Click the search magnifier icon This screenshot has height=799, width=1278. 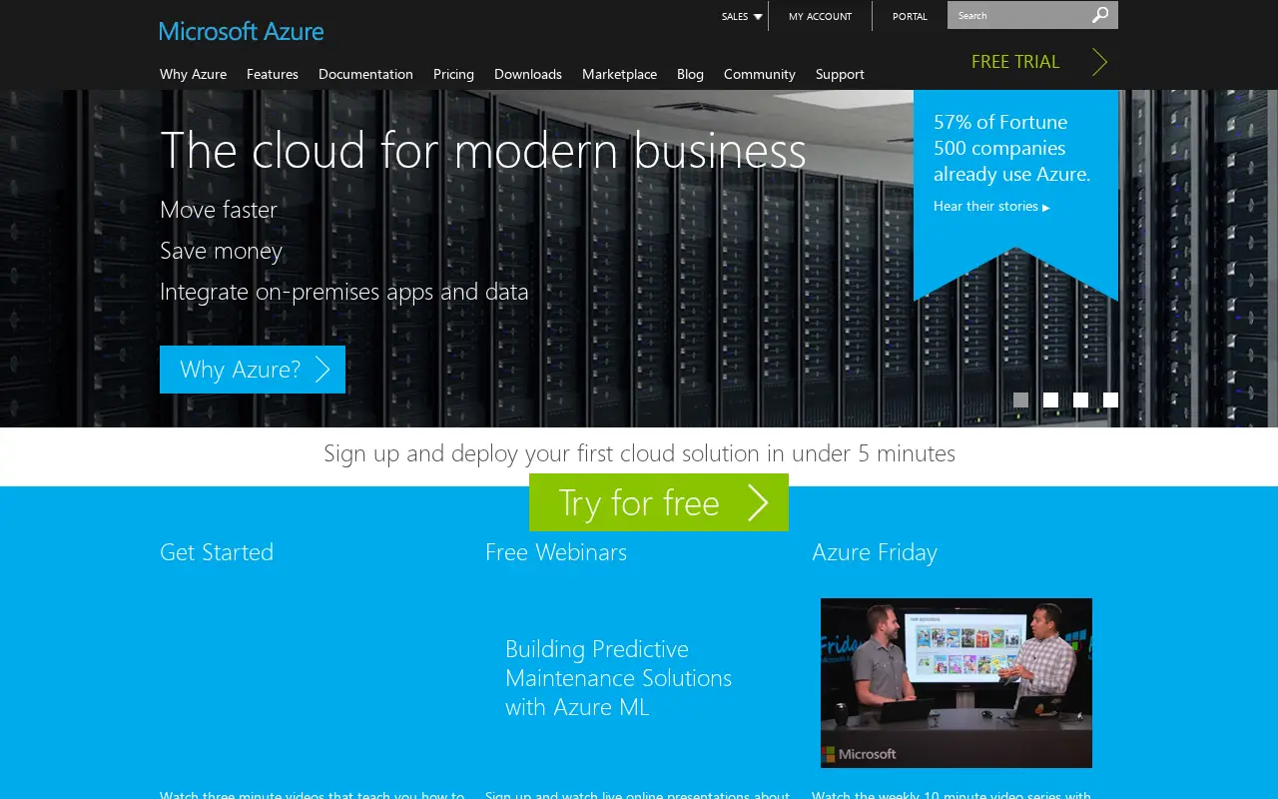pyautogui.click(x=1100, y=15)
